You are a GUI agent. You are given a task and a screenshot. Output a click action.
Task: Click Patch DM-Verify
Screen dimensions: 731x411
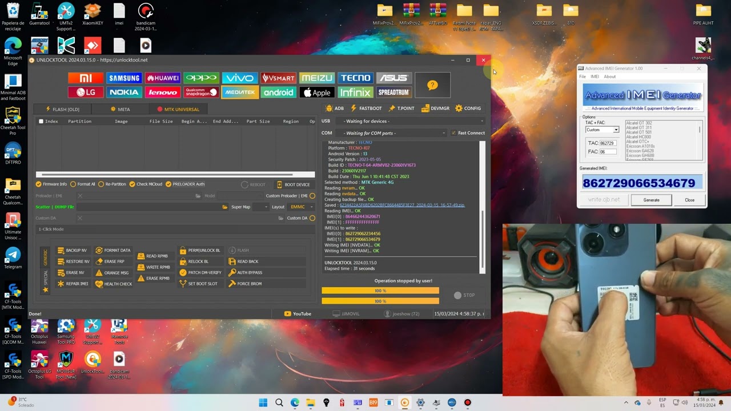click(x=200, y=273)
